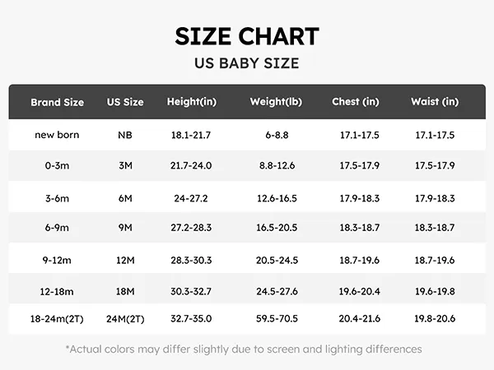Select the 59.5-70.5 weight cell

[276, 320]
